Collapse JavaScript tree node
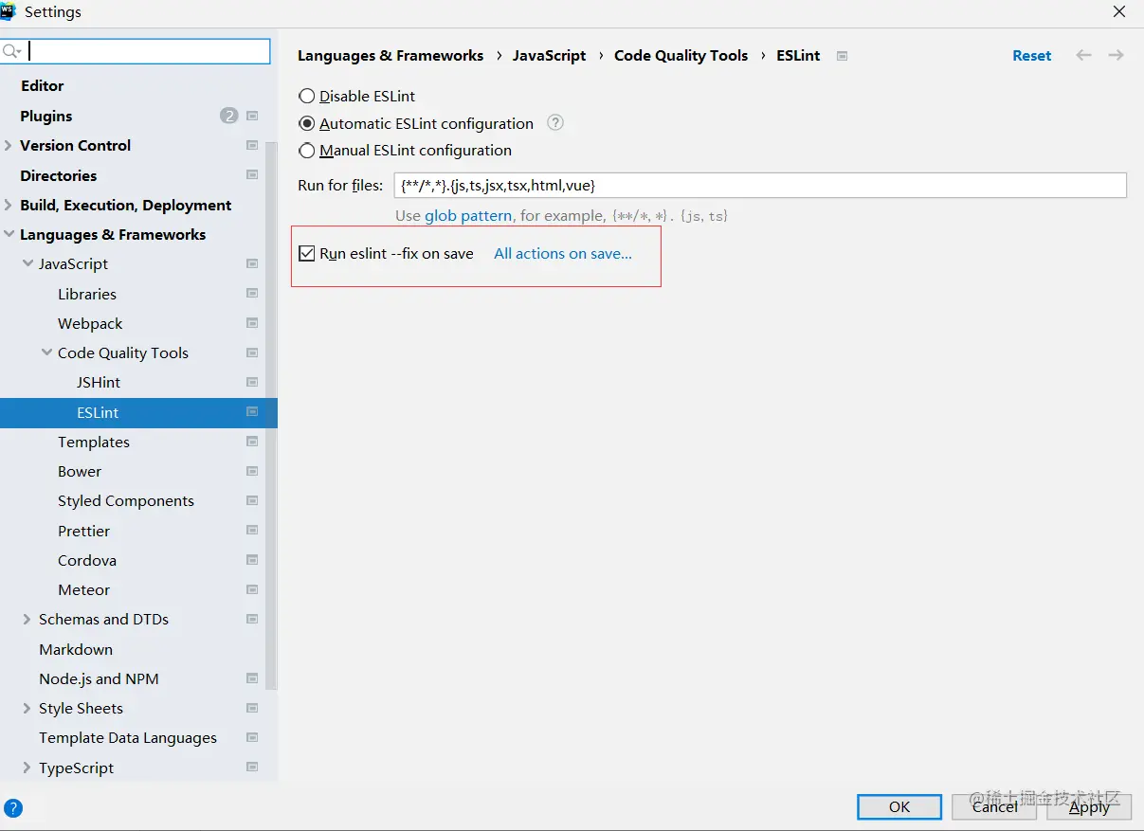 tap(27, 263)
